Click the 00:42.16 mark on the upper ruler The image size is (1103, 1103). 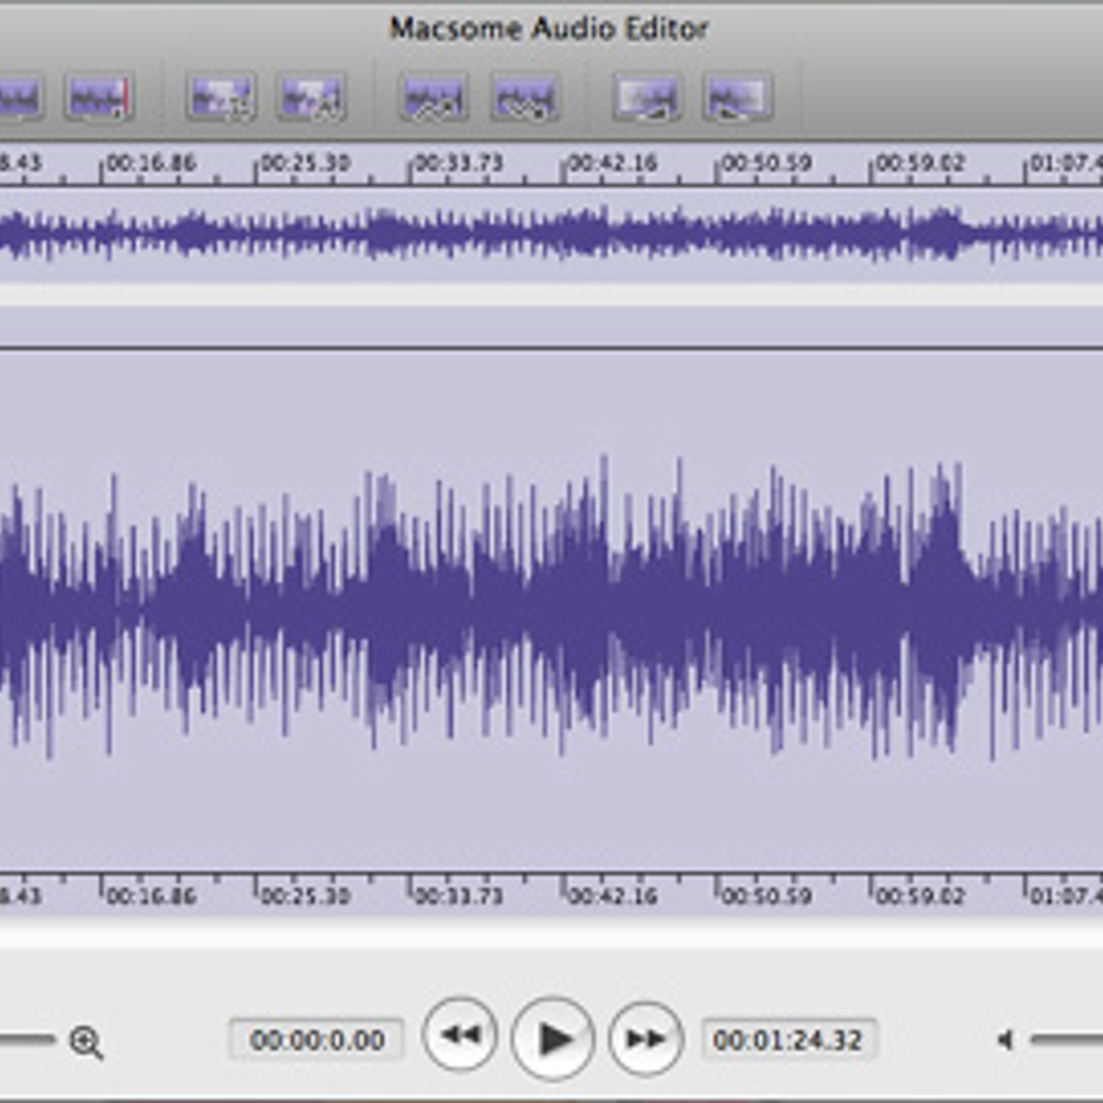[613, 163]
